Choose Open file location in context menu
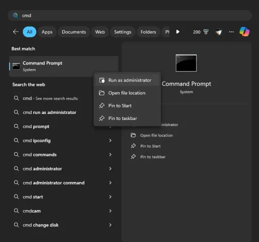The width and height of the screenshot is (259, 242). coord(127,93)
